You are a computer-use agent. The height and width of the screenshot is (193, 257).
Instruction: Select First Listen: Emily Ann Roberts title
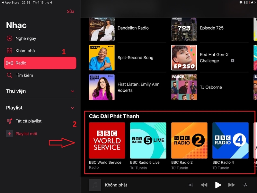click(138, 87)
